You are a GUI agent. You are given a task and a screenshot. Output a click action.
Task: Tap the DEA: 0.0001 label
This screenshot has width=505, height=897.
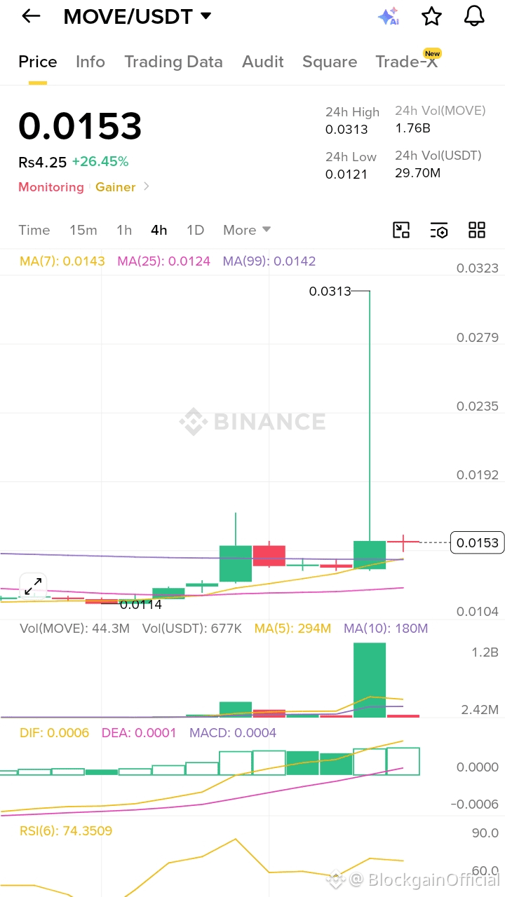tap(140, 733)
